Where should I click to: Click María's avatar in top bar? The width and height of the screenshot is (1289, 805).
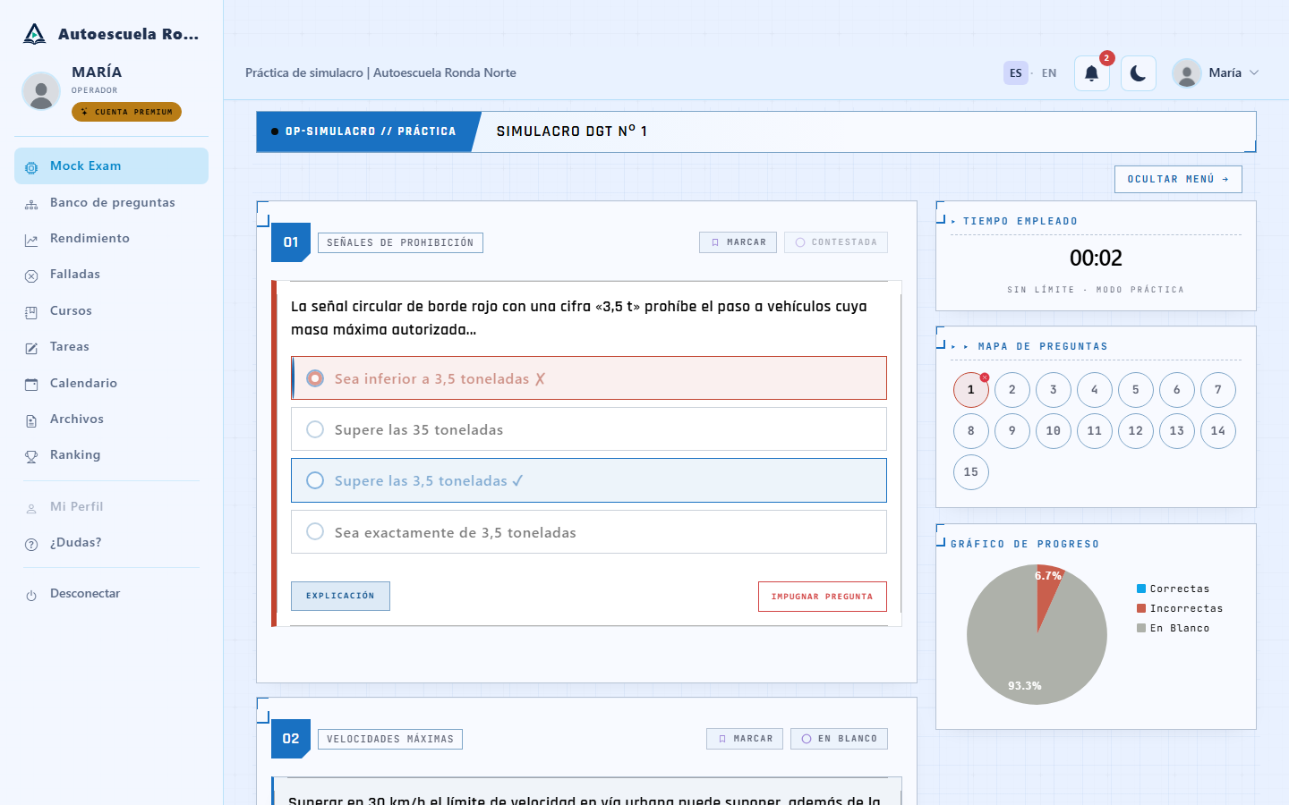[1187, 73]
